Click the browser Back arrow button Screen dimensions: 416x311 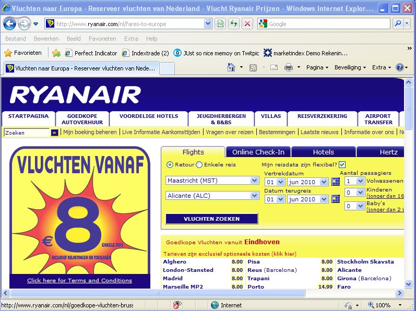coord(9,24)
